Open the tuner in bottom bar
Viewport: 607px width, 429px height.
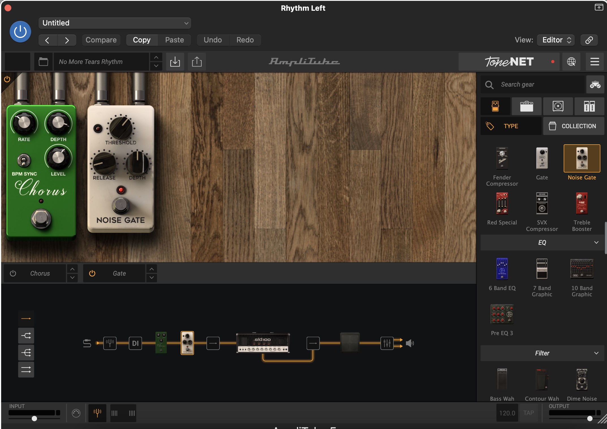coord(97,413)
